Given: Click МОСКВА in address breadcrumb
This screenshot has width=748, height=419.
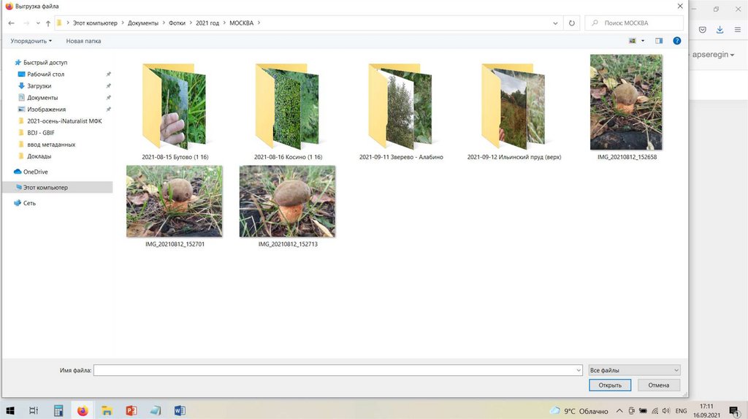Looking at the screenshot, I should click(x=241, y=23).
